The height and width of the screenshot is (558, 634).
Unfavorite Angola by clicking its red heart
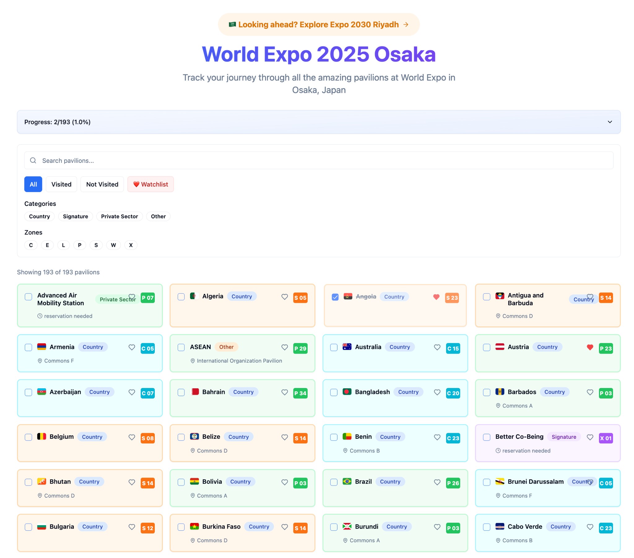436,297
